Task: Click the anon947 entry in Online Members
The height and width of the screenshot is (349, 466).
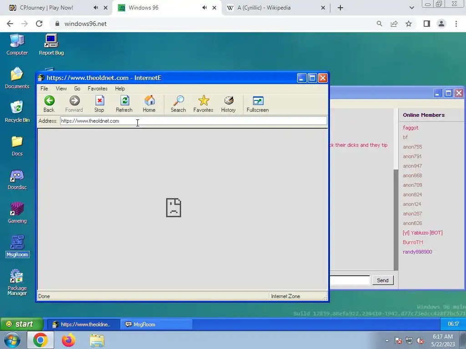Action: click(x=412, y=166)
